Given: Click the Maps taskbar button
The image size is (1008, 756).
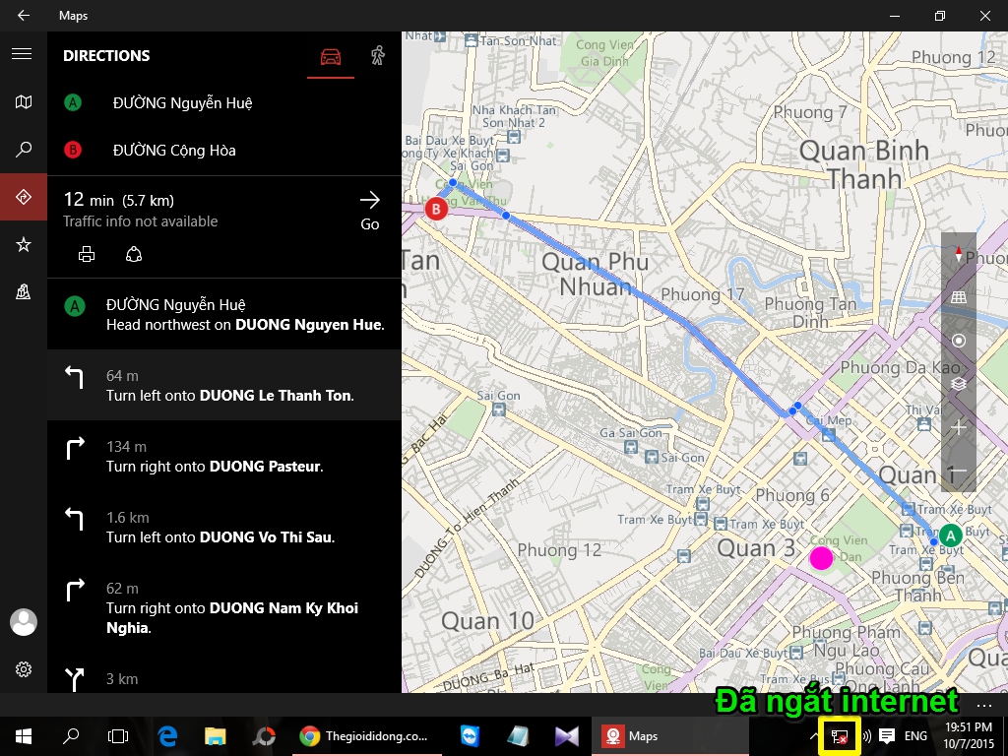Looking at the screenshot, I should tap(671, 736).
